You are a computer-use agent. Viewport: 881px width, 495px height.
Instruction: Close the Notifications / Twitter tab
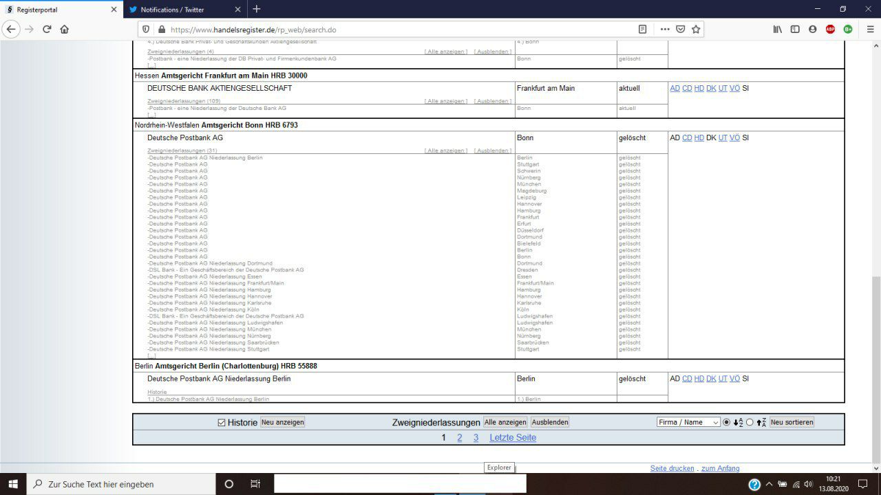tap(237, 10)
